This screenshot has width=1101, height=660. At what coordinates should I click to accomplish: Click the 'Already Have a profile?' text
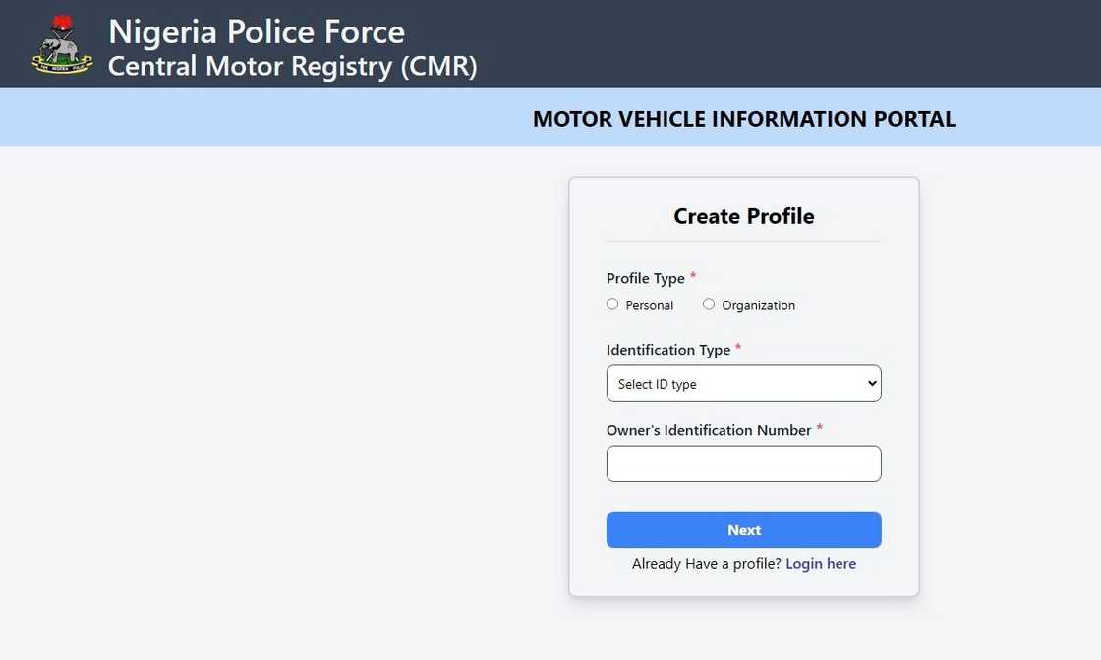tap(706, 564)
